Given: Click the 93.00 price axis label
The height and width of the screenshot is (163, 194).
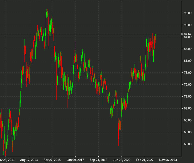Looking at the screenshot, I should pos(188,13).
